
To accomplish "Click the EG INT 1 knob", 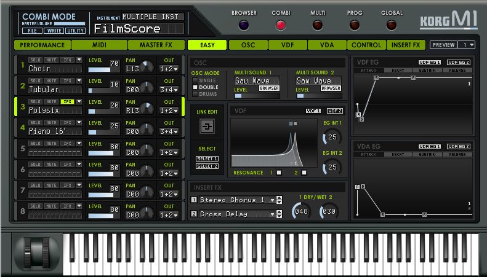I will (331, 137).
